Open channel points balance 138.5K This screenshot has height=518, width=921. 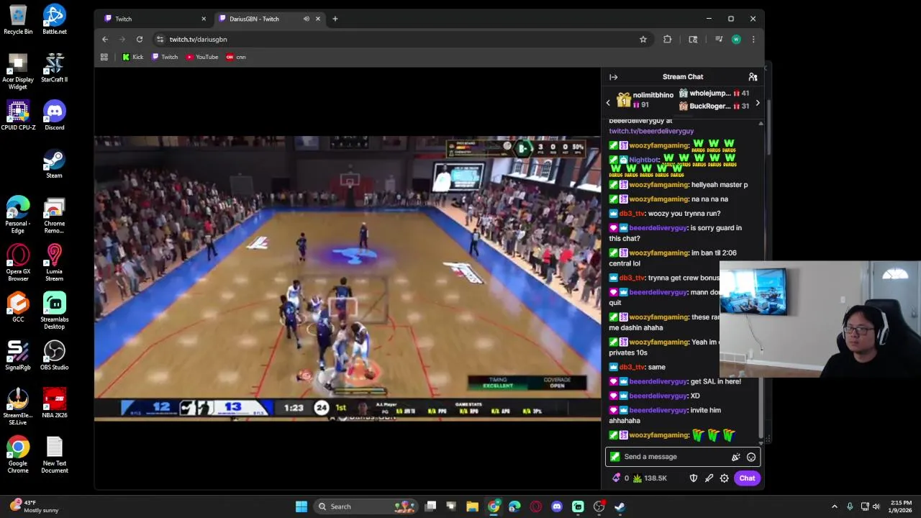650,478
